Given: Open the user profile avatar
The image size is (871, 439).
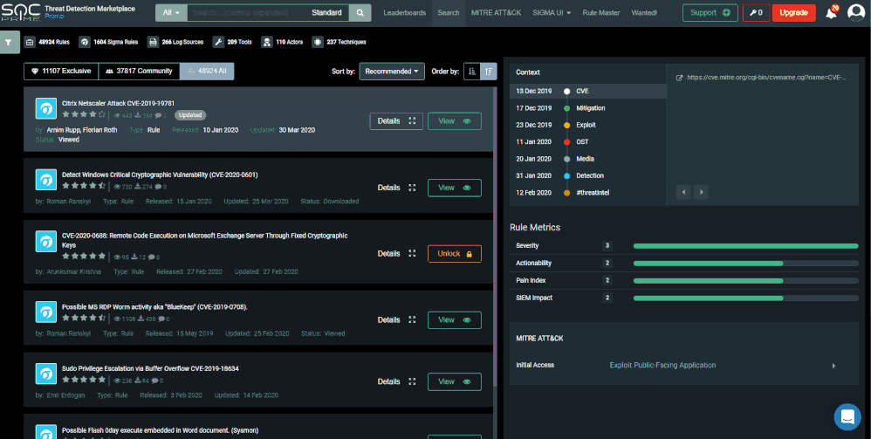Looking at the screenshot, I should click(x=856, y=13).
